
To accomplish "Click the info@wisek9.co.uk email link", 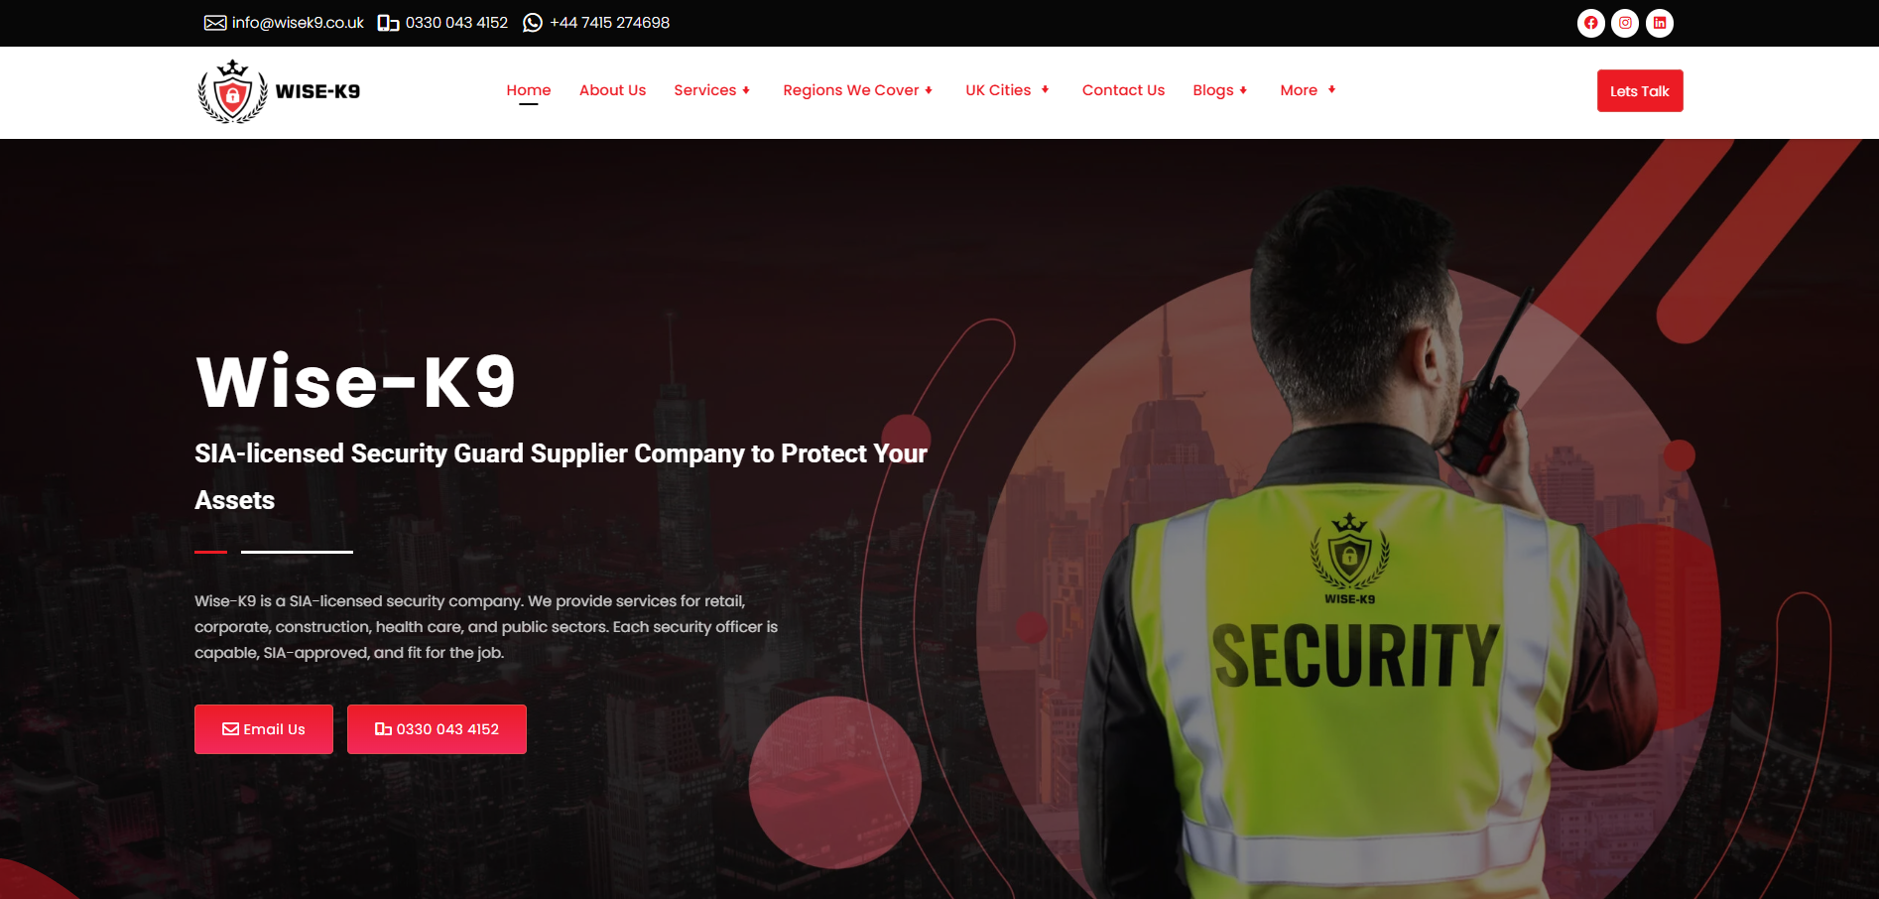I will coord(298,23).
